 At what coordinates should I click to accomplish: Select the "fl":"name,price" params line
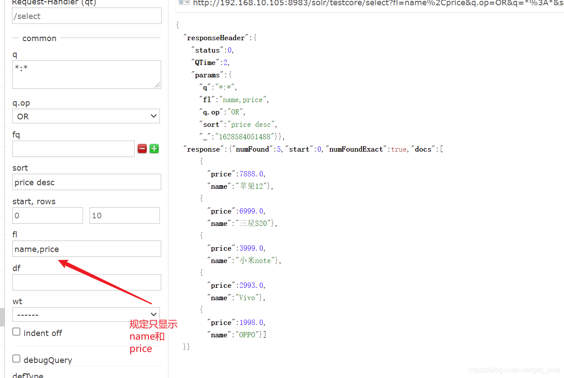point(234,99)
